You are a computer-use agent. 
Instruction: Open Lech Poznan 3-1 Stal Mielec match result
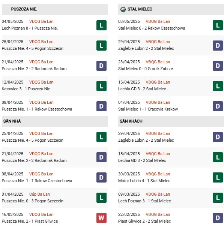coord(144,201)
